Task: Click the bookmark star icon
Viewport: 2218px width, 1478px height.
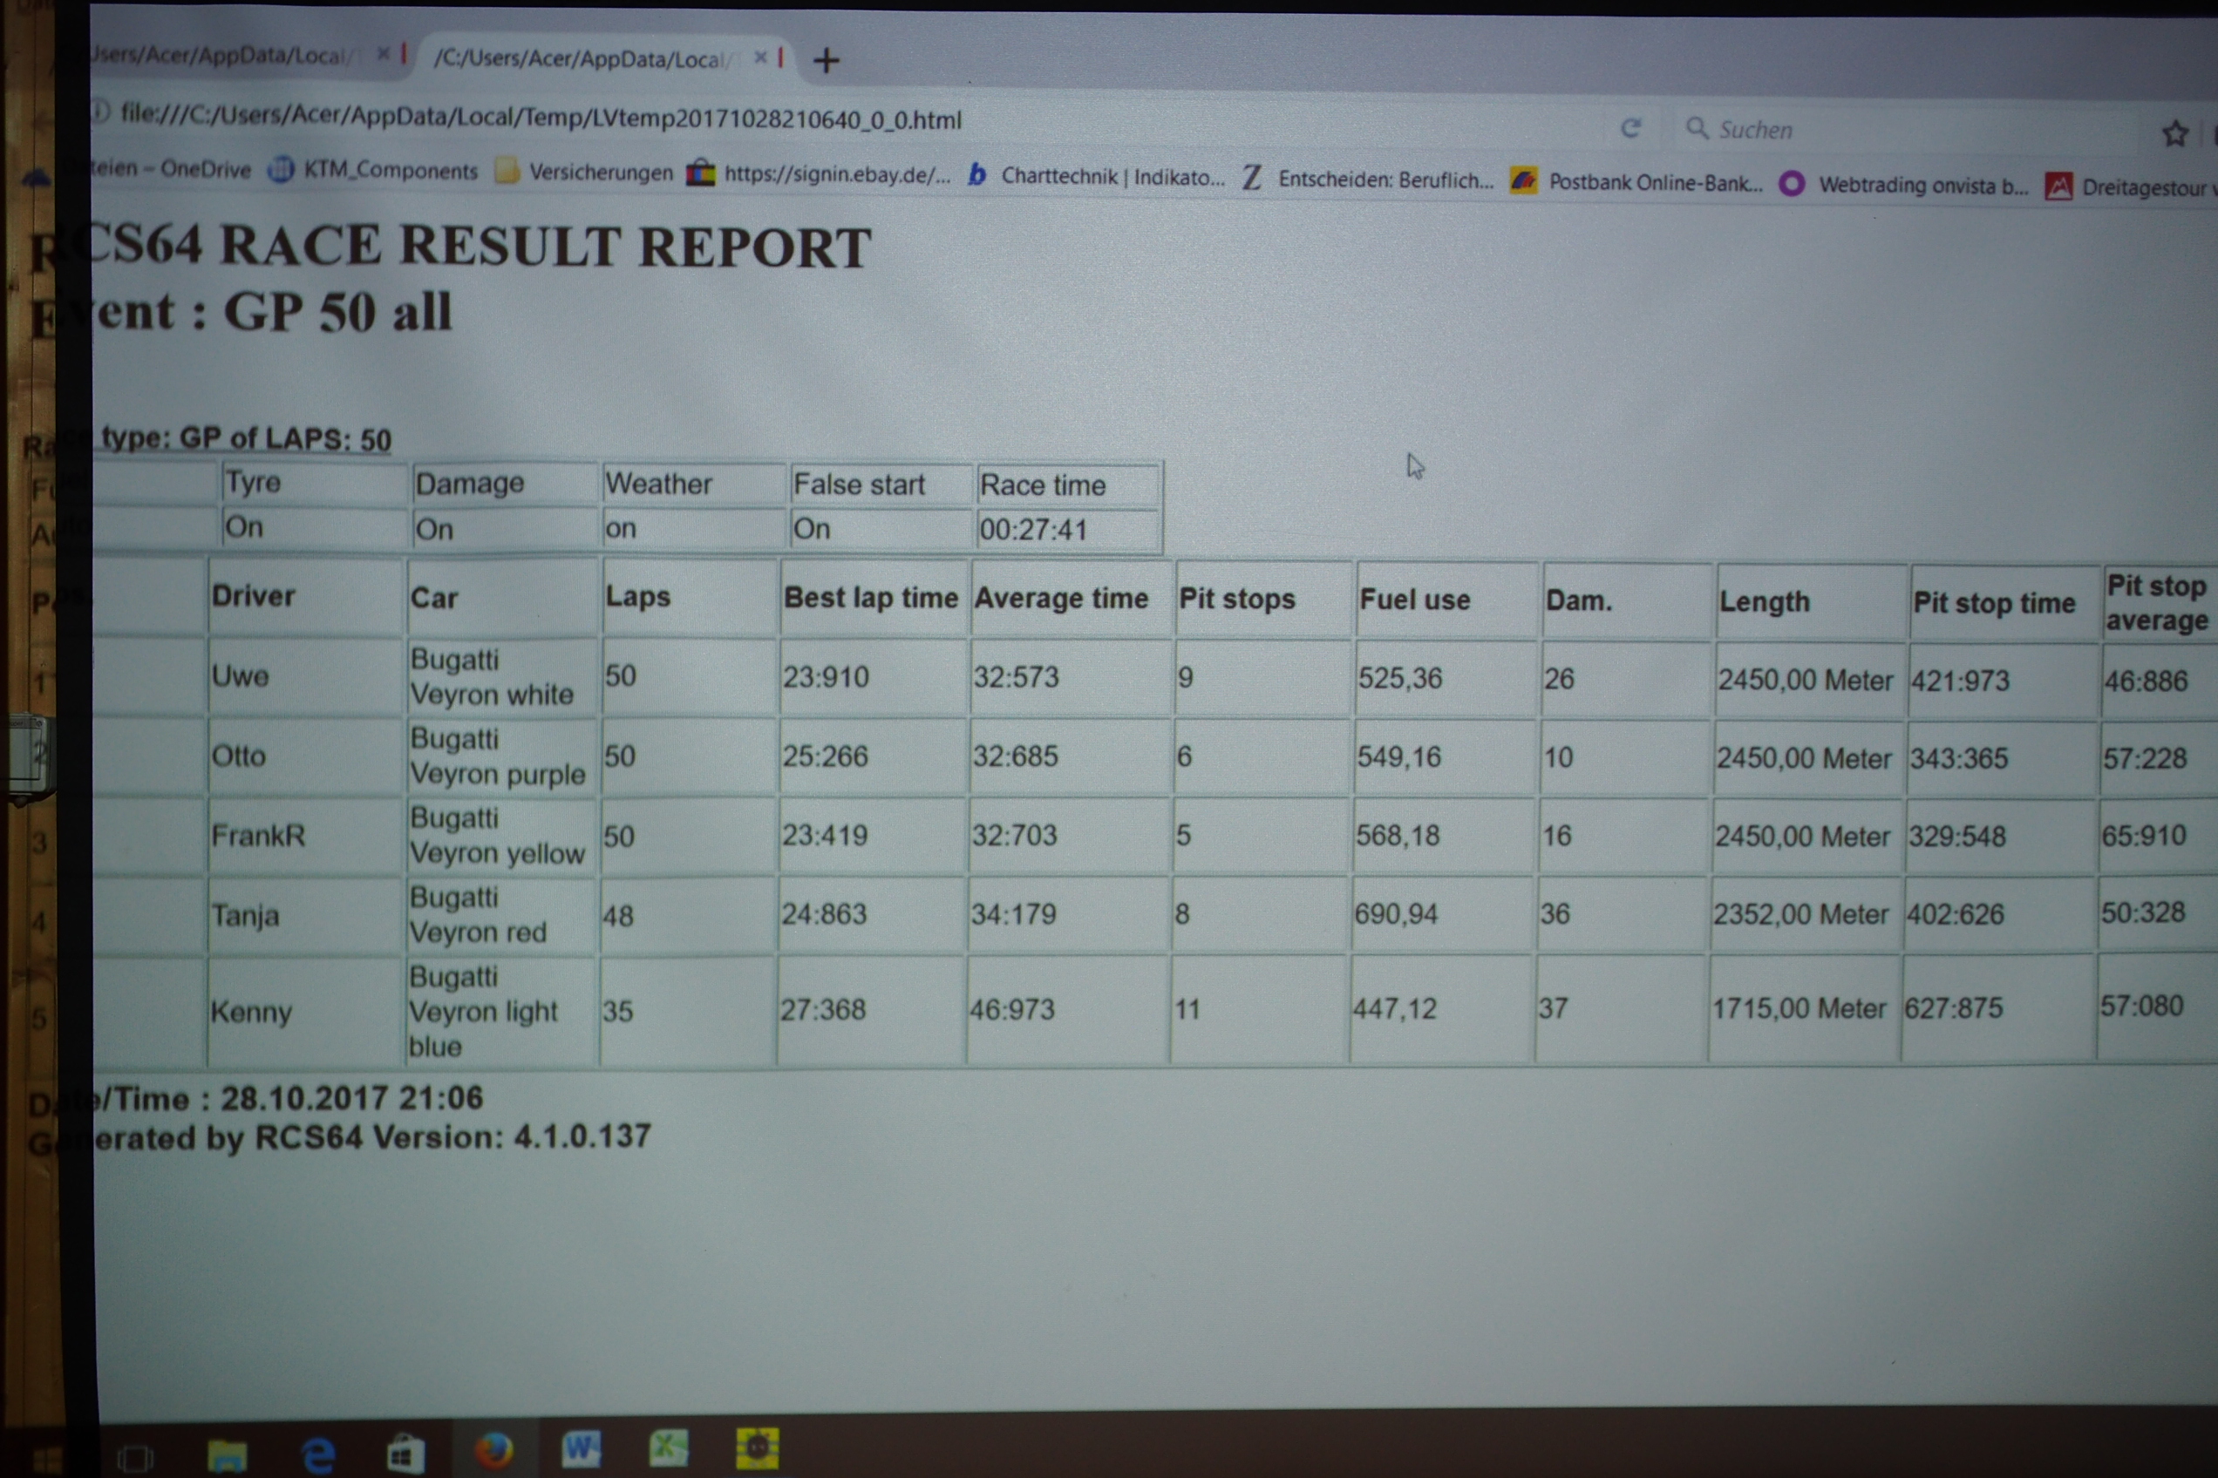Action: tap(2174, 134)
